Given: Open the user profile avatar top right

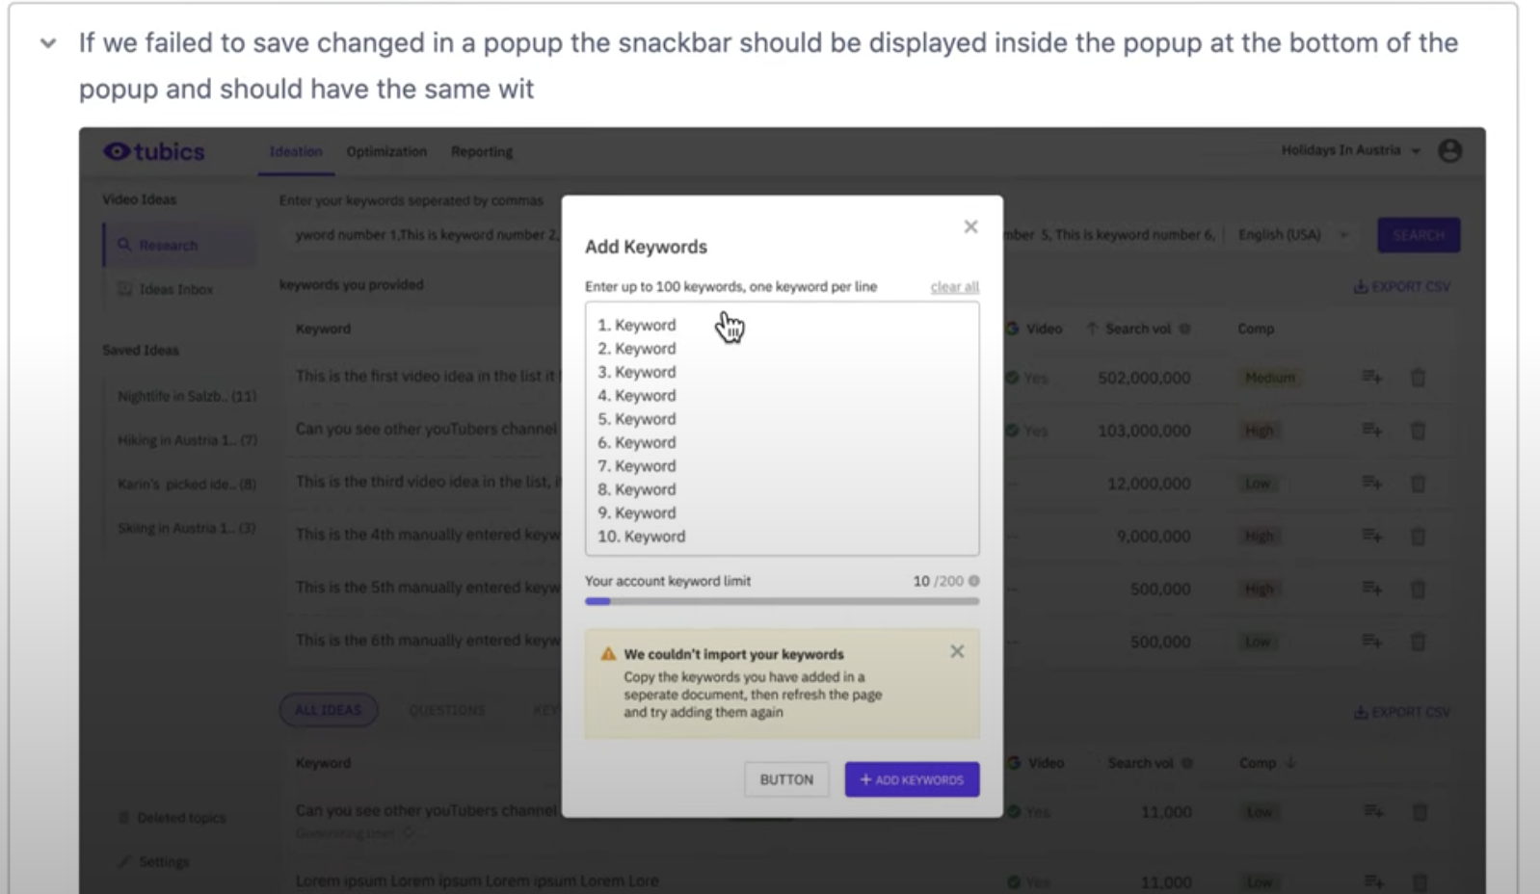Looking at the screenshot, I should tap(1451, 150).
